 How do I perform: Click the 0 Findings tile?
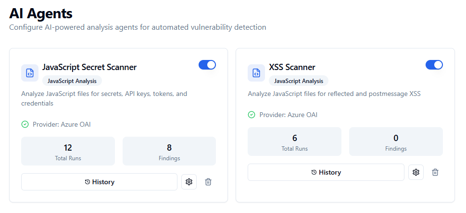click(396, 142)
